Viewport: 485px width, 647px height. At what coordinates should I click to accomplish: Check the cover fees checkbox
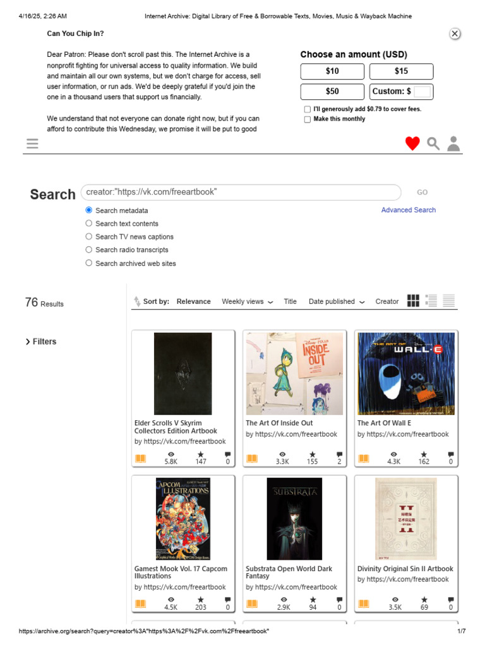pos(308,109)
